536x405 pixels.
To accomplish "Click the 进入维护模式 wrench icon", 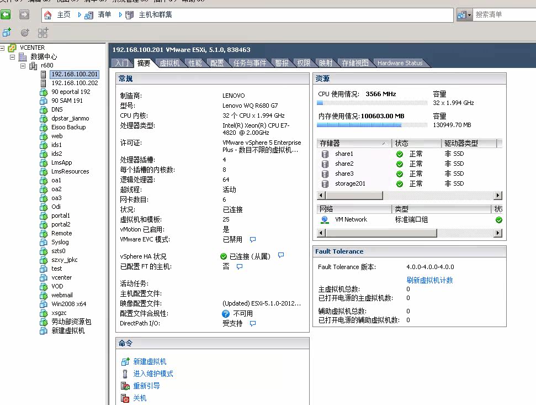I will [x=125, y=374].
